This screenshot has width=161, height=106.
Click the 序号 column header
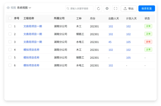click(x=17, y=18)
